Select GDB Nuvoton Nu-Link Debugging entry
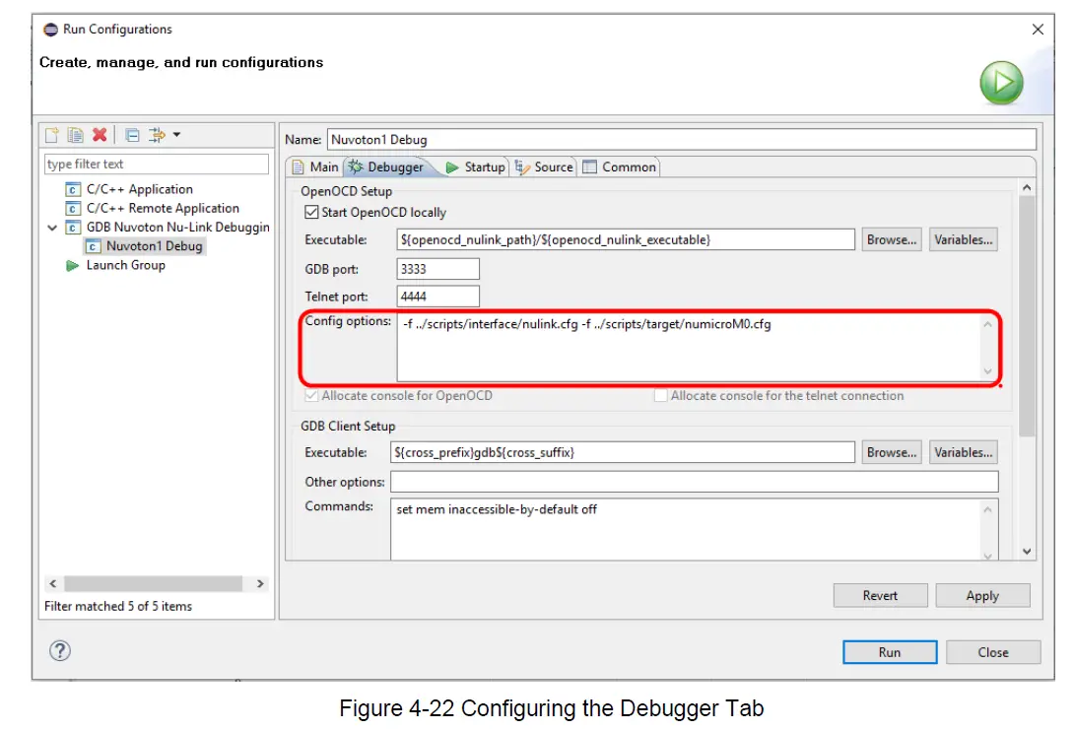Viewport: 1074px width, 730px height. (178, 228)
